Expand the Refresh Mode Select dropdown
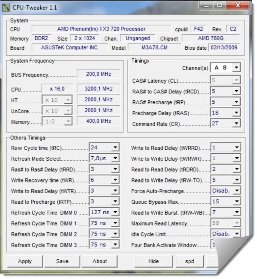Viewport: 257px width, 279px height. point(104,158)
